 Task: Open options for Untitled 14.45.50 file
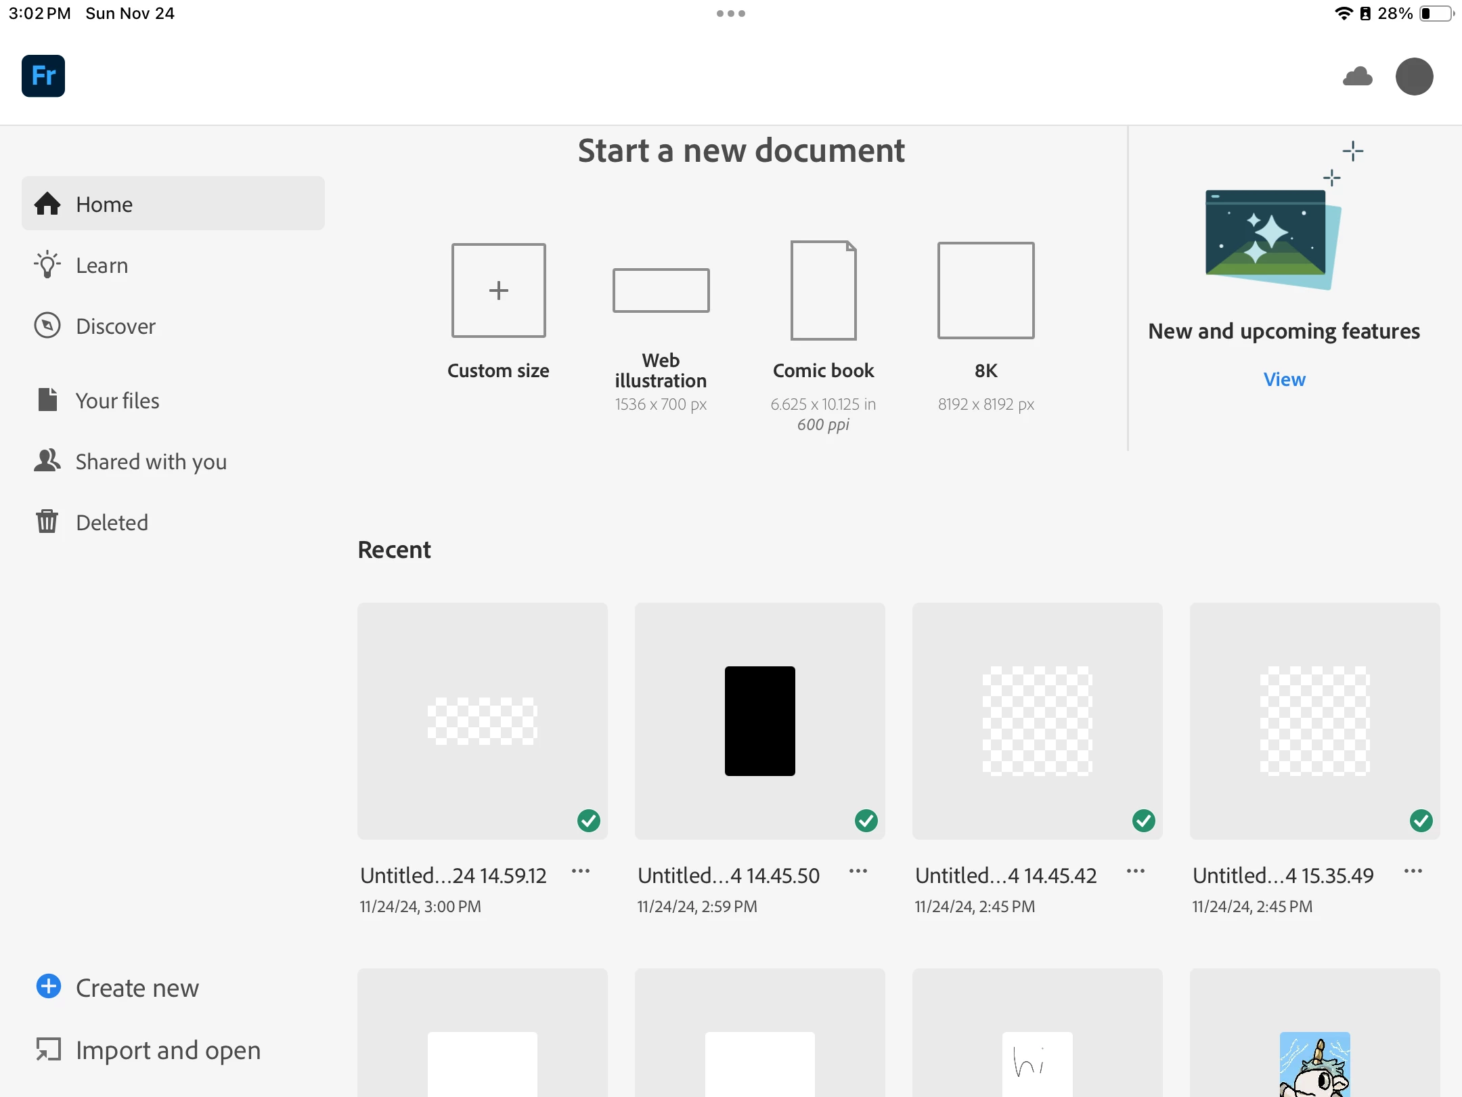858,872
